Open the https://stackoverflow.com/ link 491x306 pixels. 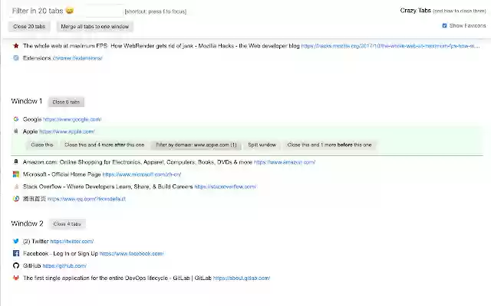[225, 187]
